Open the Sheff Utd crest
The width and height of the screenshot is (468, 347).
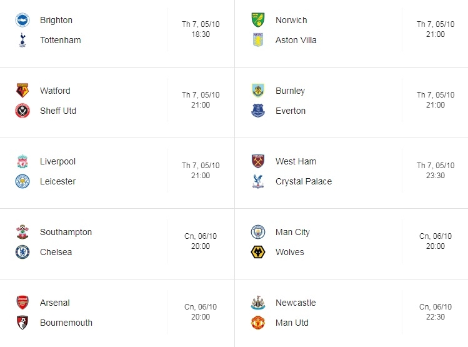22,111
